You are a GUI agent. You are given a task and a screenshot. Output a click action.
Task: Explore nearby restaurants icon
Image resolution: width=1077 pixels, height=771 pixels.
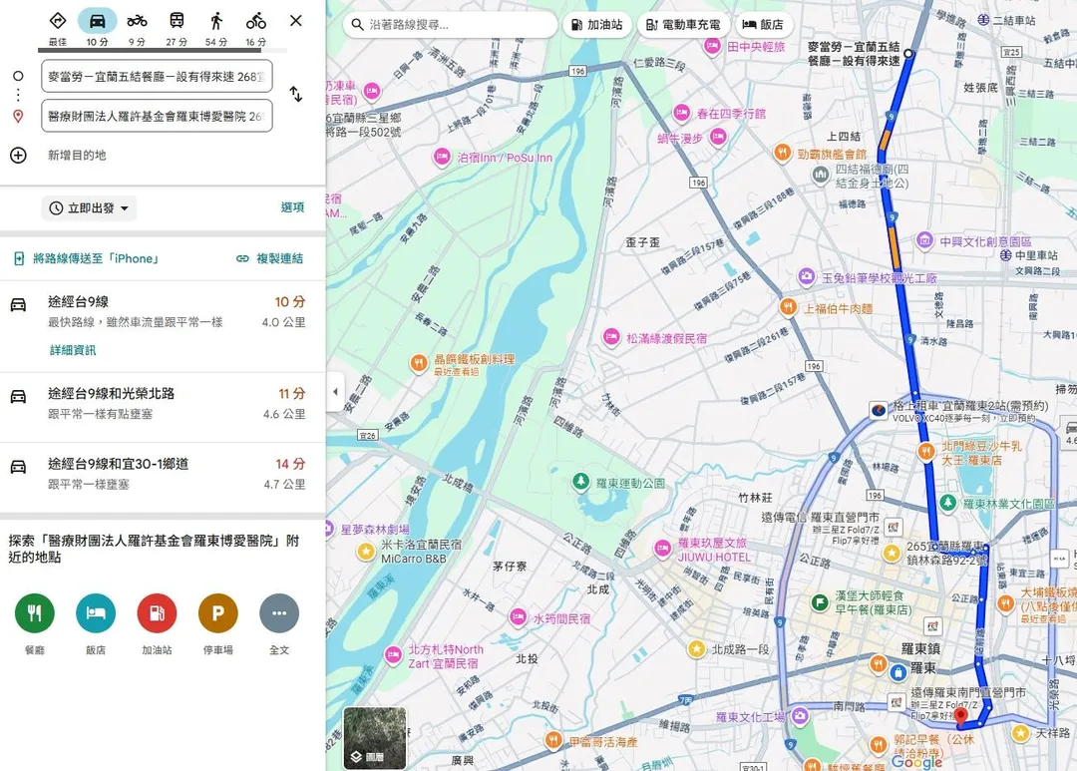click(x=34, y=613)
